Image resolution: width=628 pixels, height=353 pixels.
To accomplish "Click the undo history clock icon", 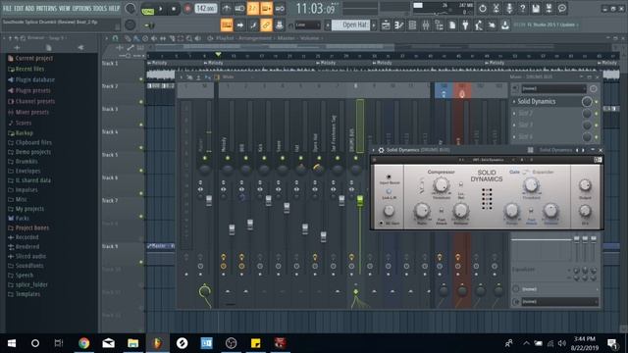I will pos(483,9).
